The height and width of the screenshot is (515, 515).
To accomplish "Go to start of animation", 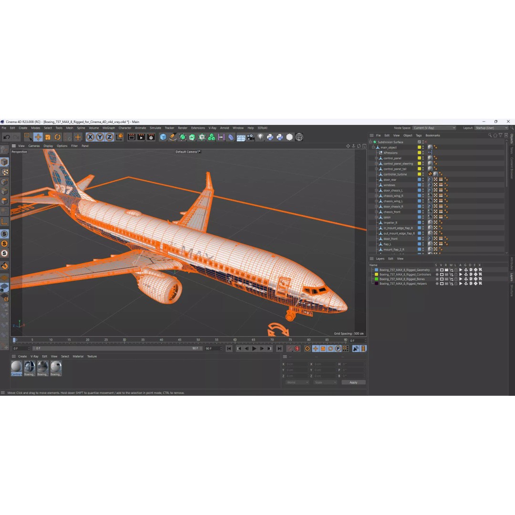I will click(x=229, y=349).
